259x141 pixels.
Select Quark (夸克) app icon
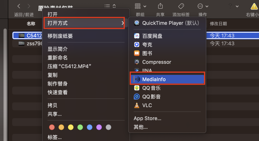[137, 45]
